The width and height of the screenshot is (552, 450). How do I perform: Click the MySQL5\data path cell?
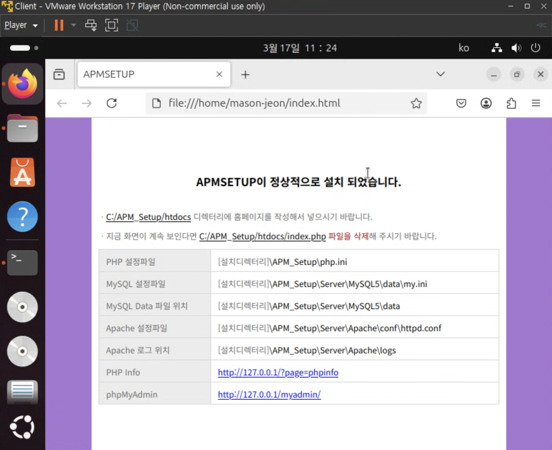(355, 305)
